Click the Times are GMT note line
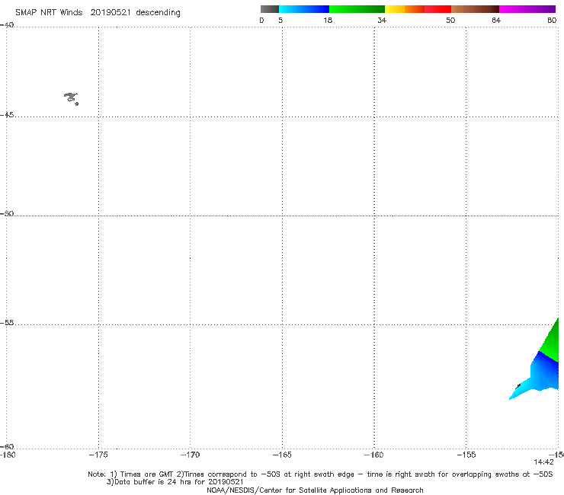Image resolution: width=564 pixels, height=495 pixels. point(320,474)
